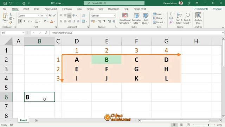Viewport: 225px width, 127px height.
Task: Decrease font size with the smaller A
Action: click(x=54, y=16)
